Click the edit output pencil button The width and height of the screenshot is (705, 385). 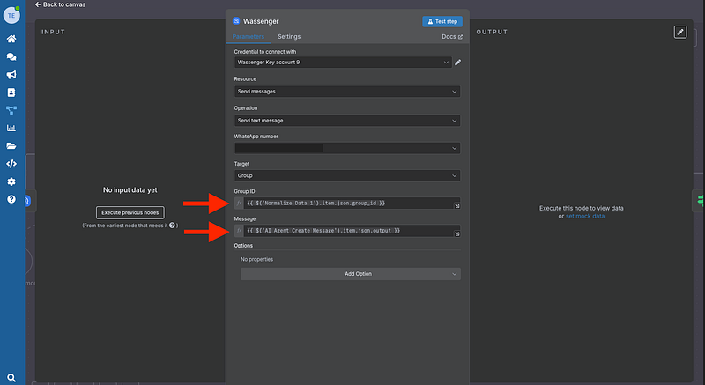click(x=679, y=32)
